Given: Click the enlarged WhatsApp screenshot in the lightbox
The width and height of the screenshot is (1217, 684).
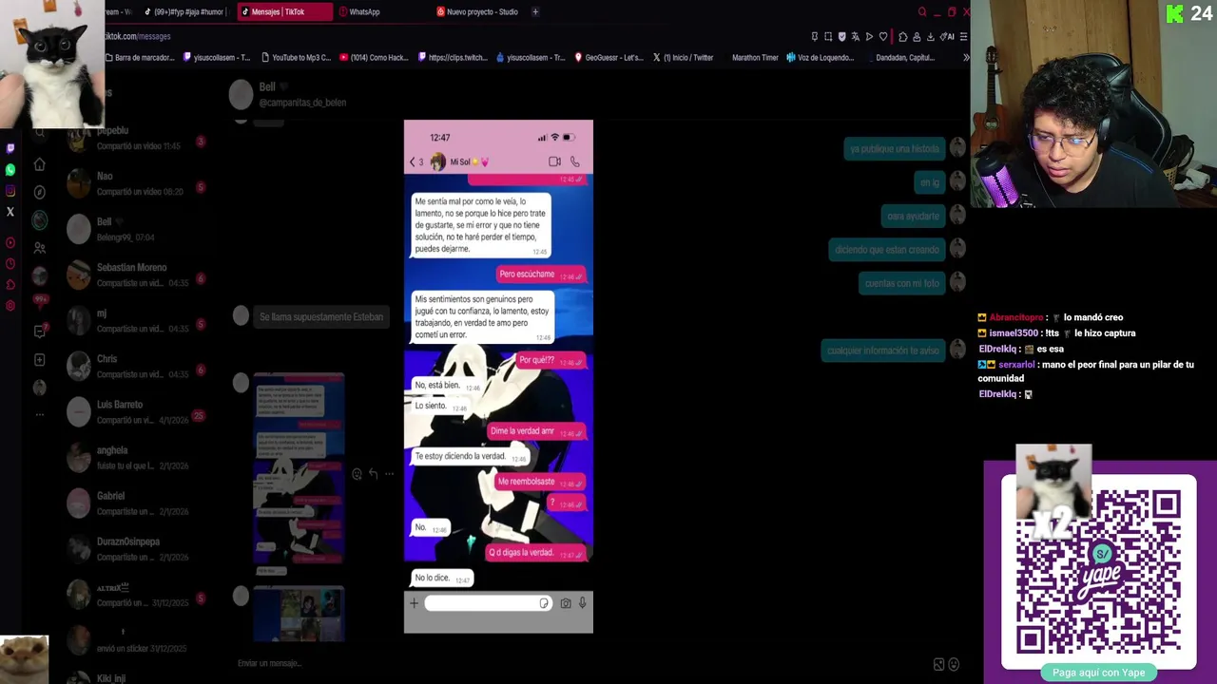Looking at the screenshot, I should click(x=498, y=376).
